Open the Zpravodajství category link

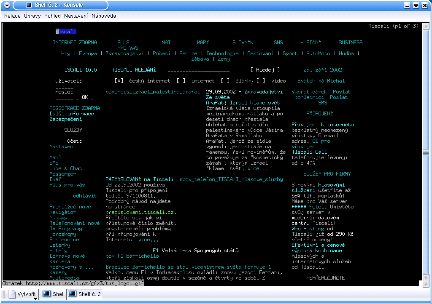(124, 53)
